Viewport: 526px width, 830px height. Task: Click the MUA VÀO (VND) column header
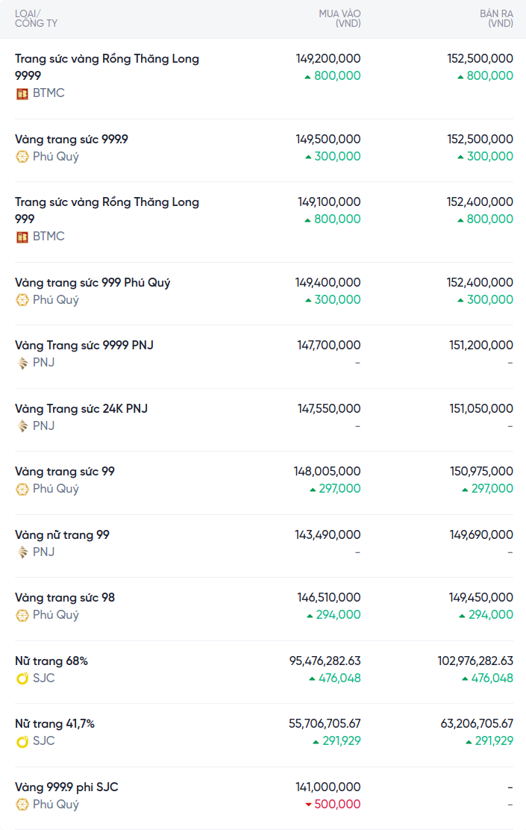[x=339, y=19]
